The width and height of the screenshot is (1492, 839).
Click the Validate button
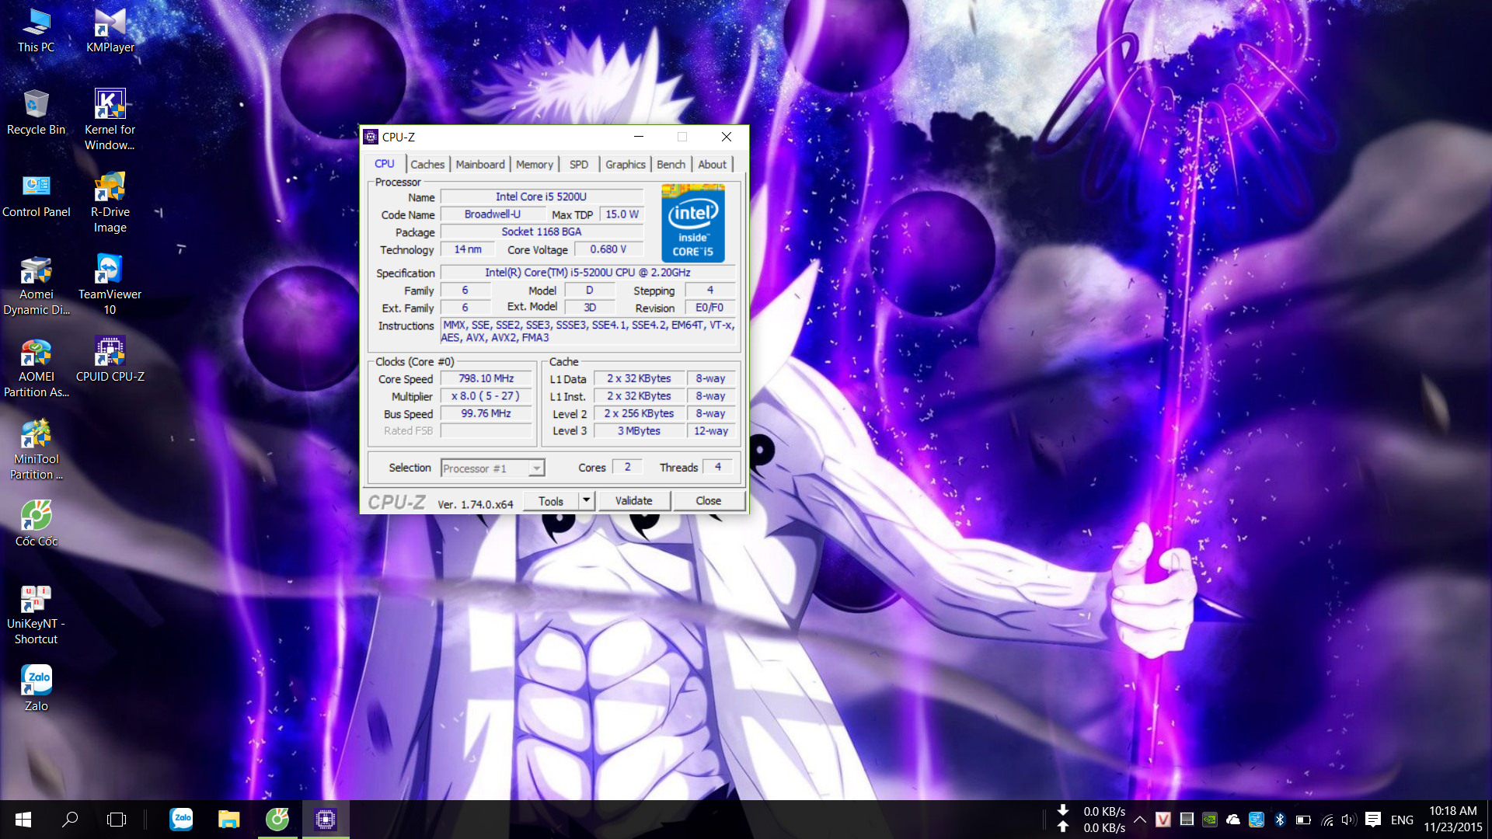click(634, 501)
